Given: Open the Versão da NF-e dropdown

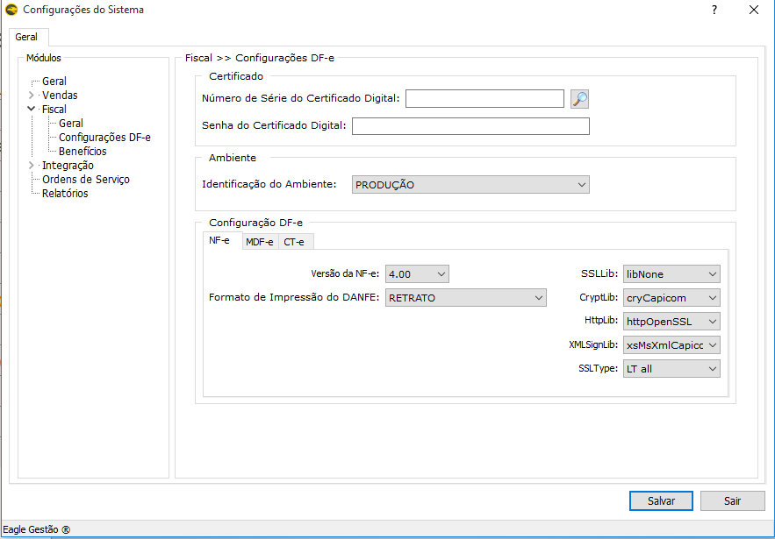Looking at the screenshot, I should [417, 274].
